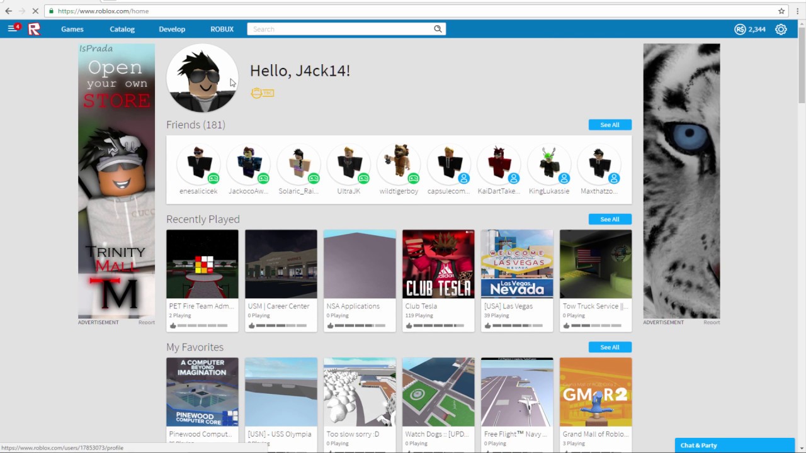The width and height of the screenshot is (806, 453).
Task: Click the browser forward arrow
Action: pos(22,11)
